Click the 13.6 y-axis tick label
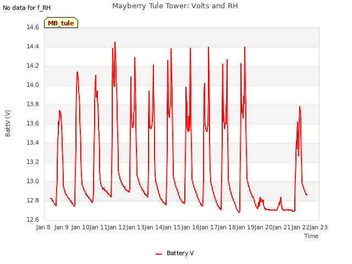The width and height of the screenshot is (352, 264). [x=33, y=123]
